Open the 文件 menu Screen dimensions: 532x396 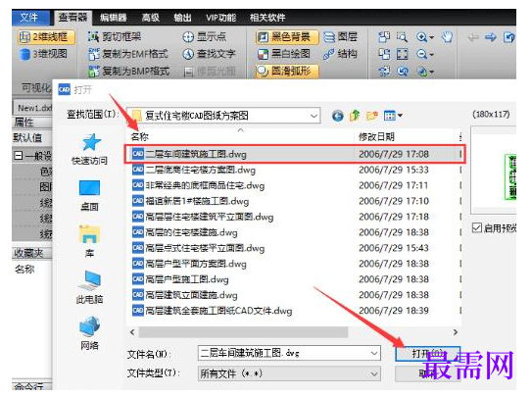pyautogui.click(x=29, y=17)
